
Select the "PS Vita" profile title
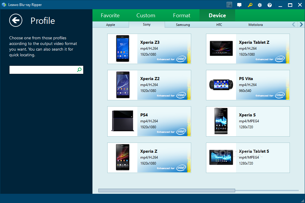[x=246, y=79]
